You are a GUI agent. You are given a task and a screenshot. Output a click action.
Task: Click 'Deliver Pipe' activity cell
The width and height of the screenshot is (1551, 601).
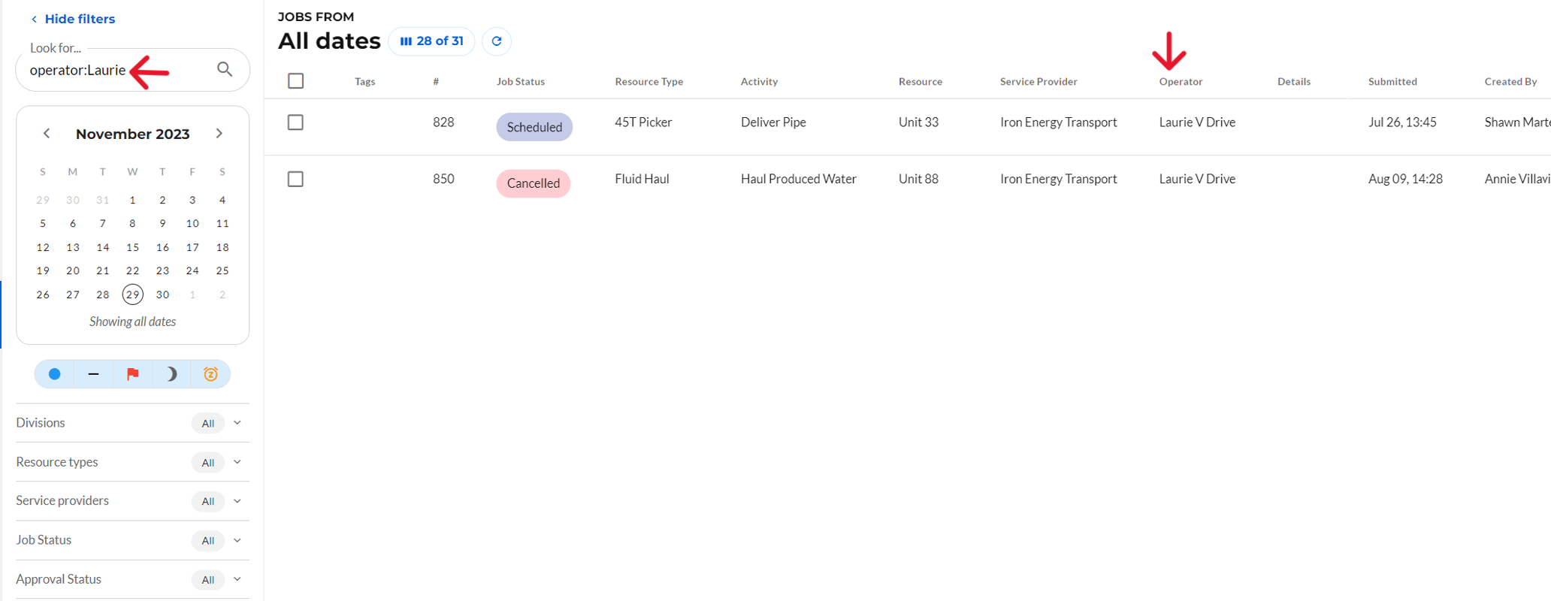[x=773, y=122]
